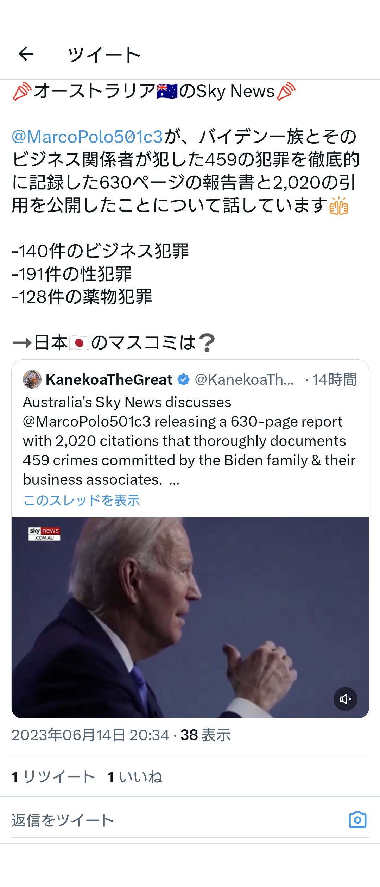Open the @MarcoPolo501c3 mention link
Image resolution: width=380 pixels, height=887 pixels.
pyautogui.click(x=87, y=137)
